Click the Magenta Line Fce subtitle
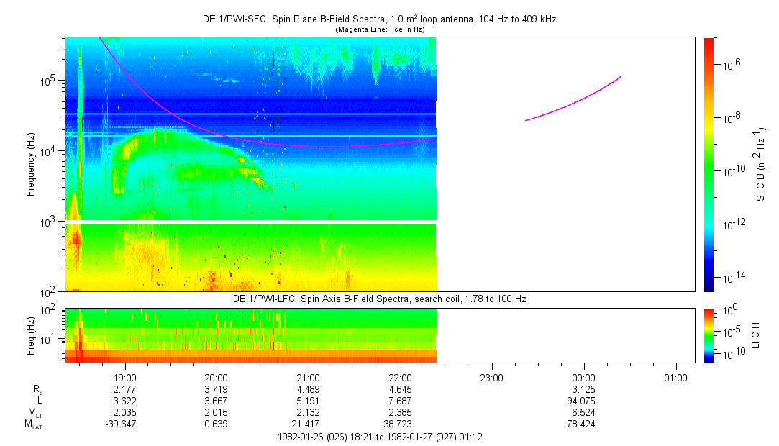Image resolution: width=779 pixels, height=446 pixels. pyautogui.click(x=380, y=29)
